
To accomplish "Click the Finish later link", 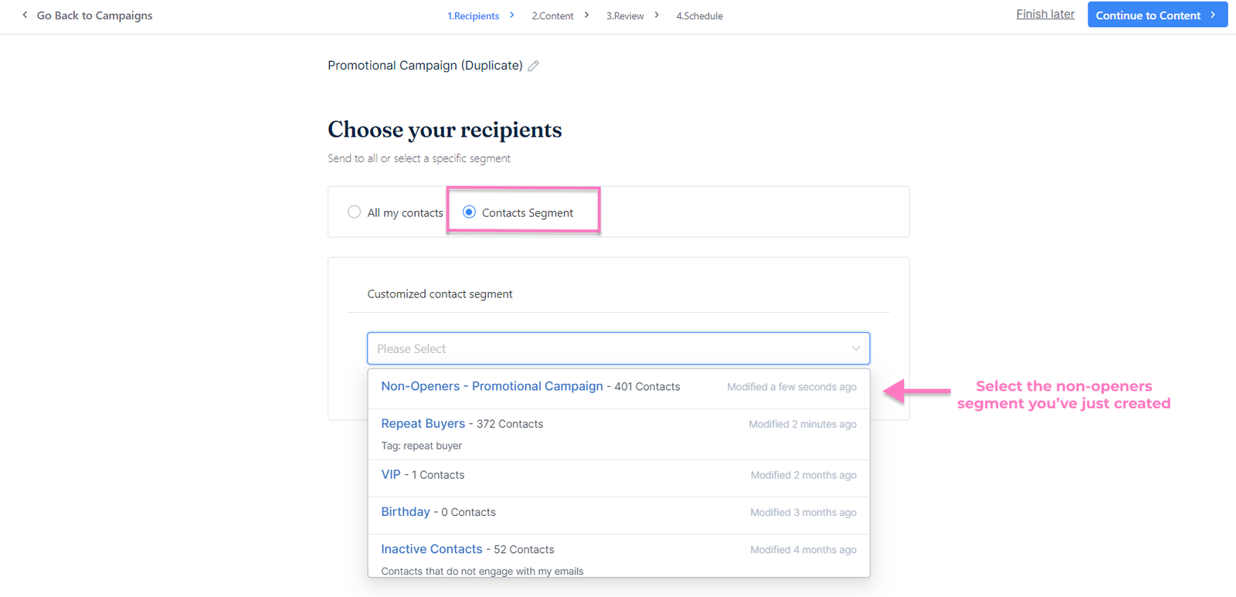I will click(x=1045, y=14).
